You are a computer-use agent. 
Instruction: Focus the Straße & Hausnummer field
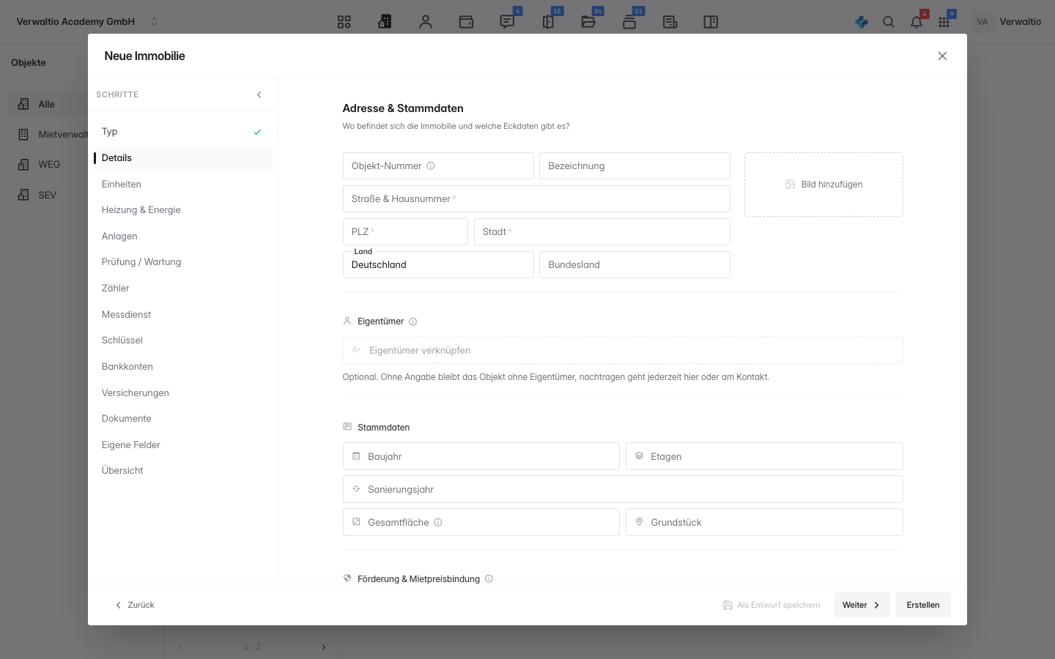tap(536, 198)
